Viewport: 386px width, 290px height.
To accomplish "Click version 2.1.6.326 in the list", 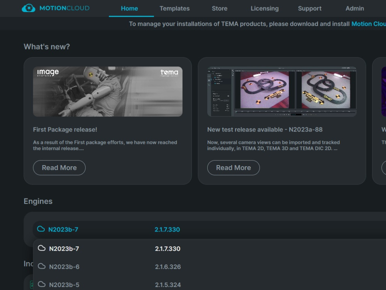I will click(168, 267).
